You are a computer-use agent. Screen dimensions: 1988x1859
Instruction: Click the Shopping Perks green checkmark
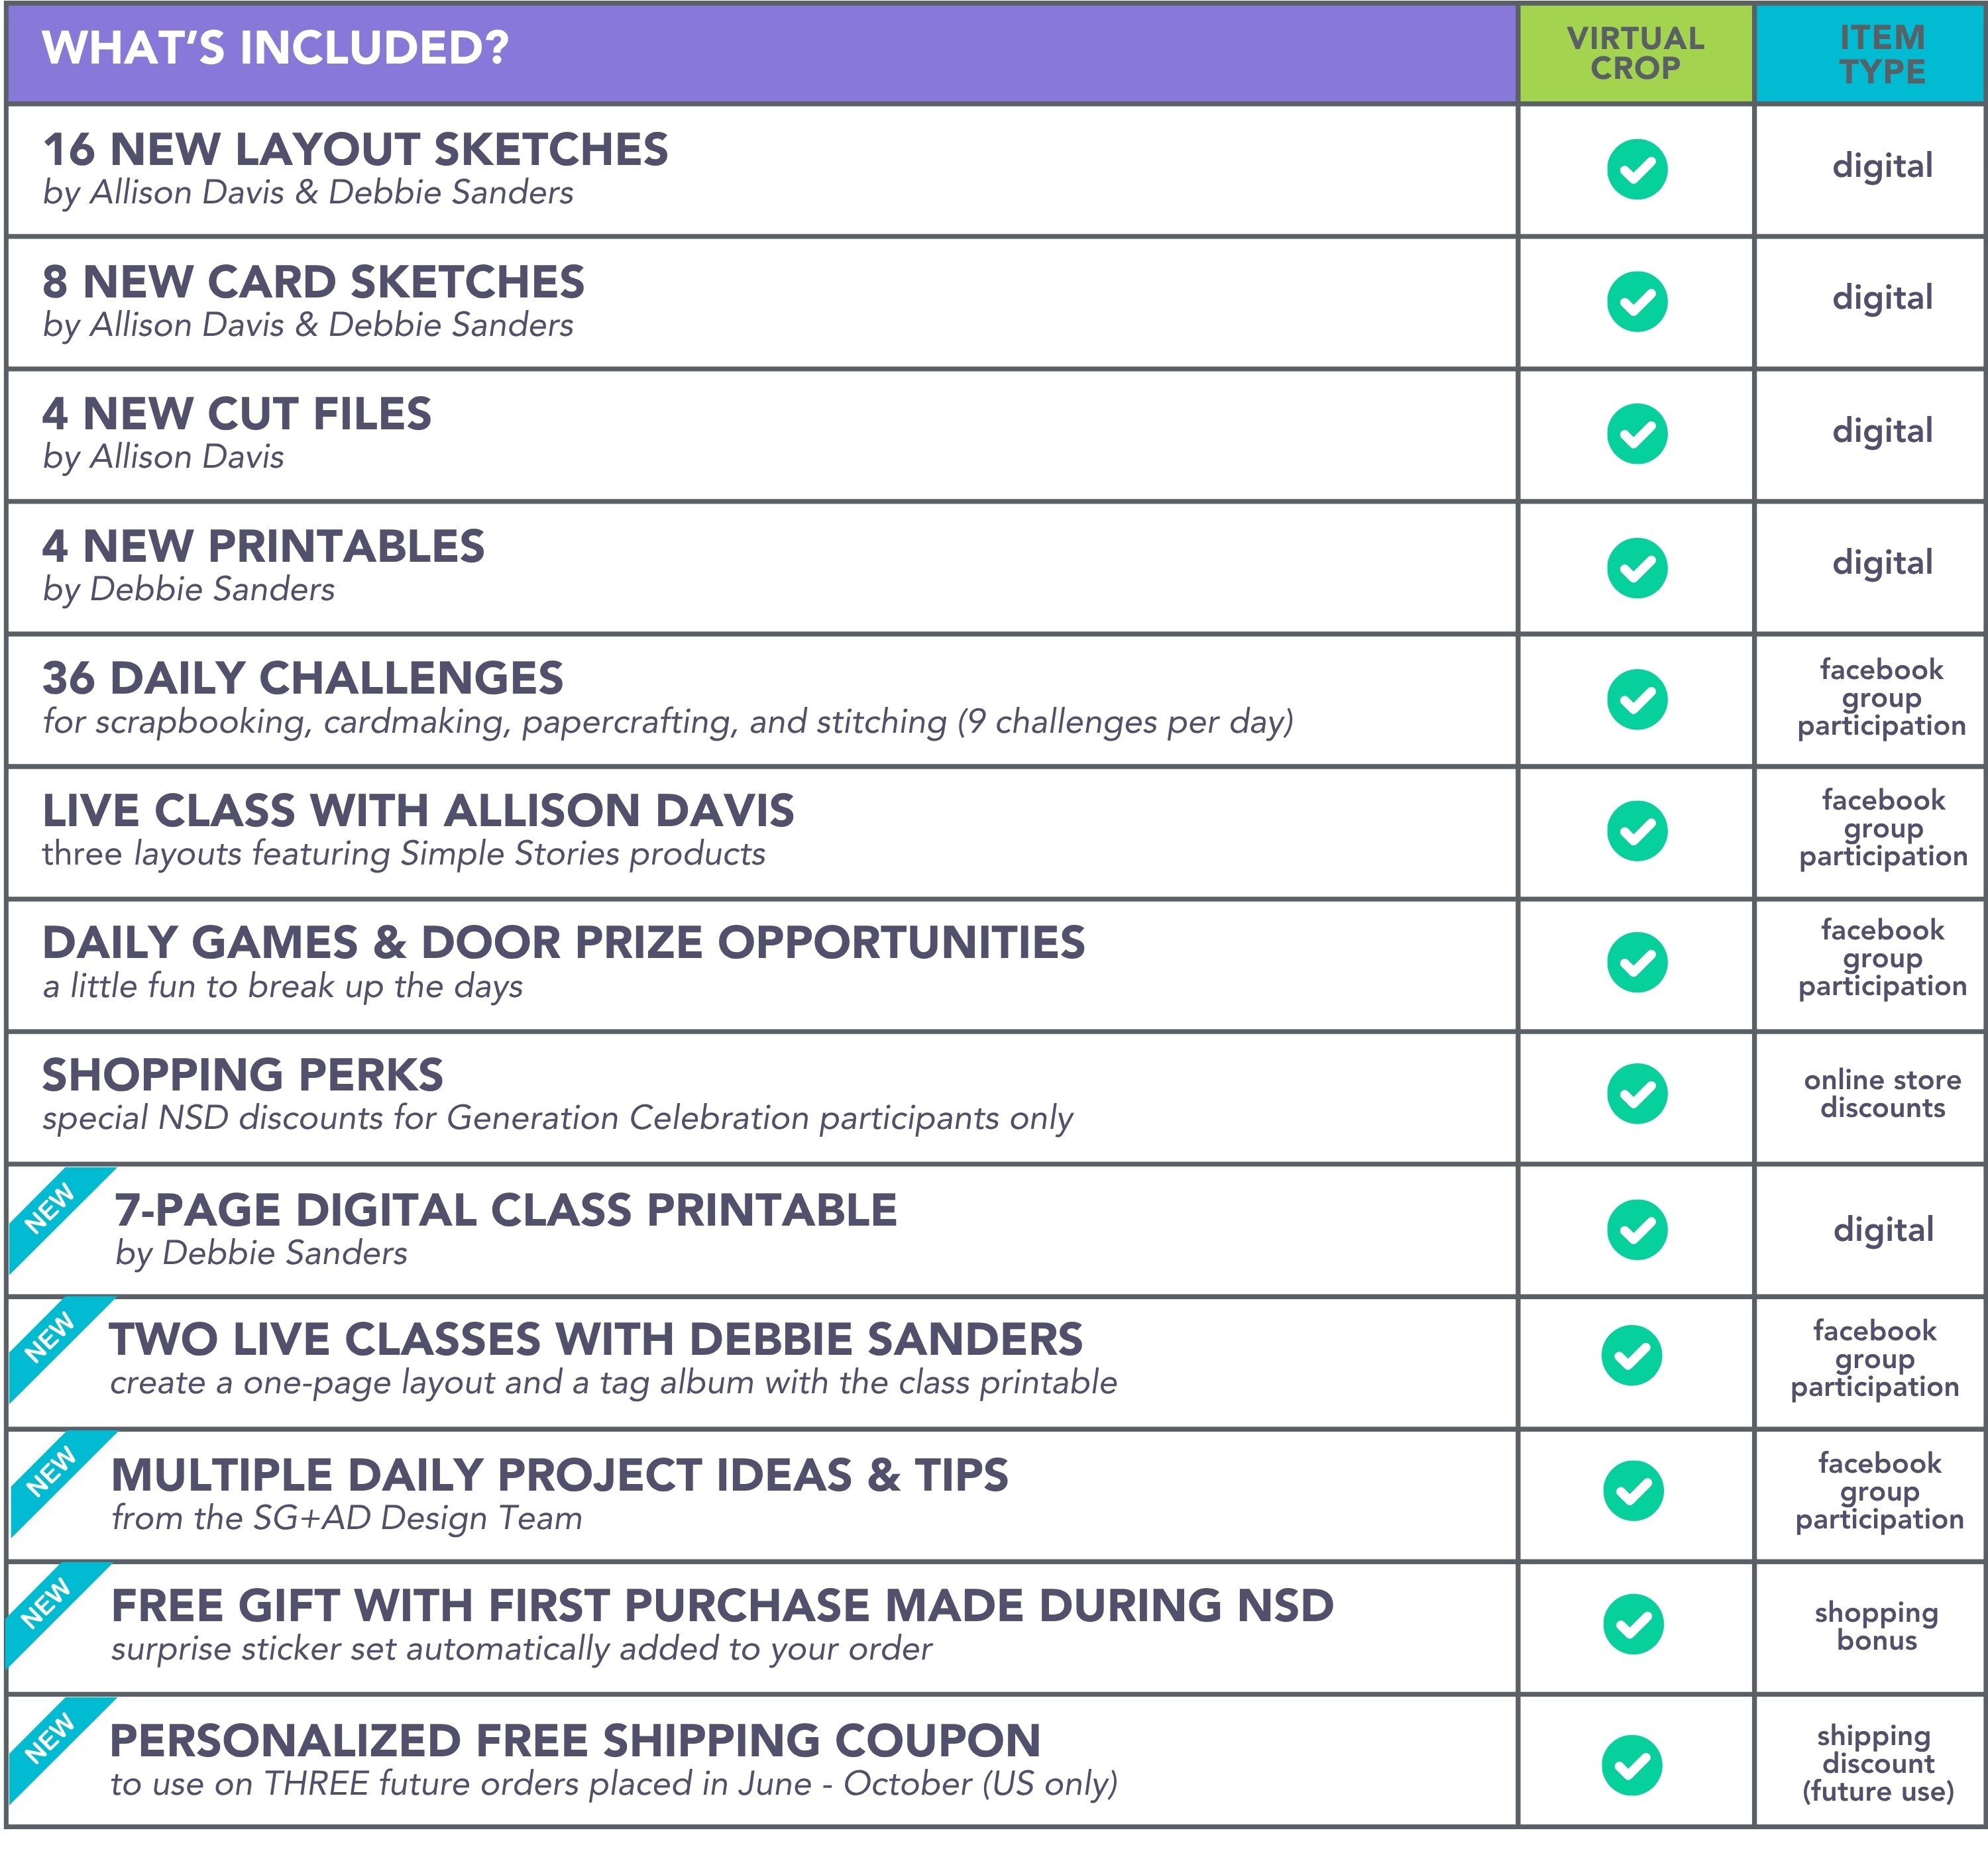(1636, 1093)
